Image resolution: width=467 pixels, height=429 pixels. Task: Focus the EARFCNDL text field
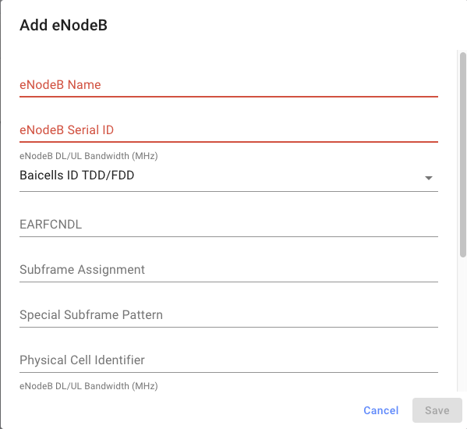click(x=228, y=225)
